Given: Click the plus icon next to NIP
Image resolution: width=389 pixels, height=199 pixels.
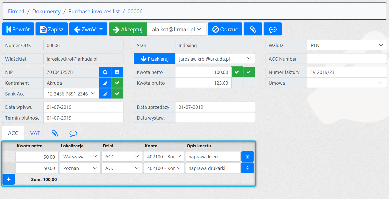Looking at the screenshot, I should point(117,72).
